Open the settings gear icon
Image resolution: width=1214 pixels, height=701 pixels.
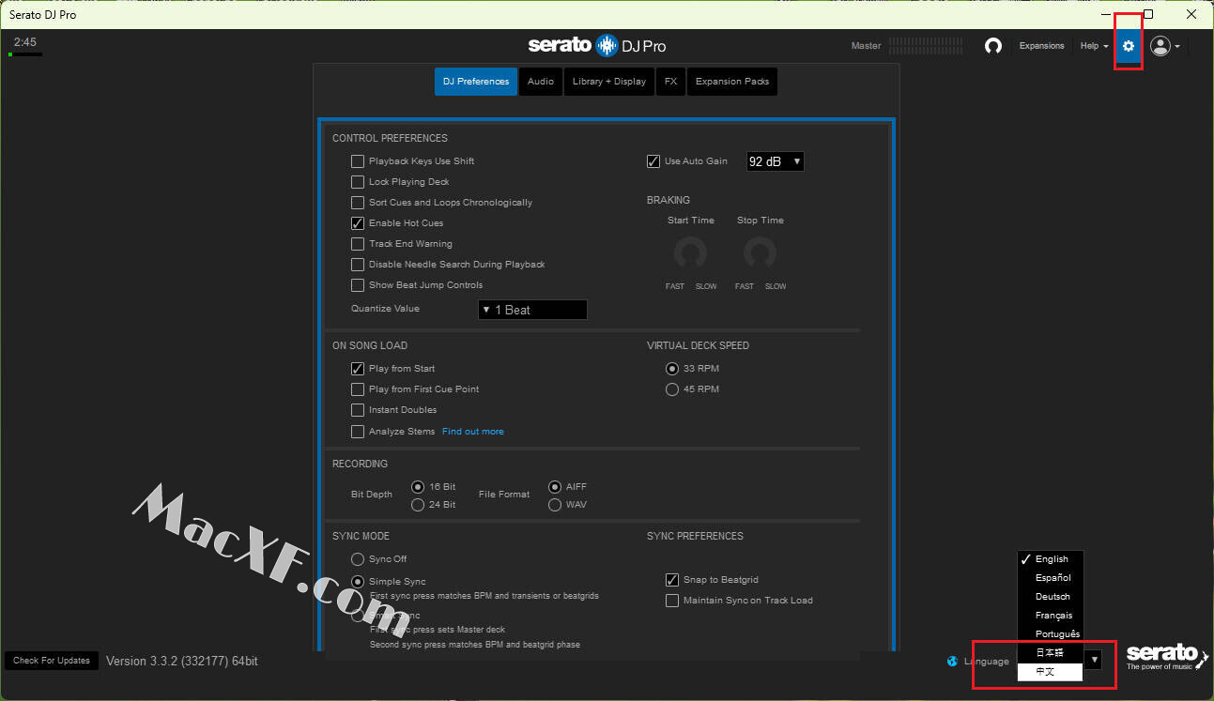point(1129,46)
